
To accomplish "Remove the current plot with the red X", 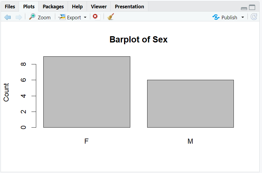I will pos(95,17).
